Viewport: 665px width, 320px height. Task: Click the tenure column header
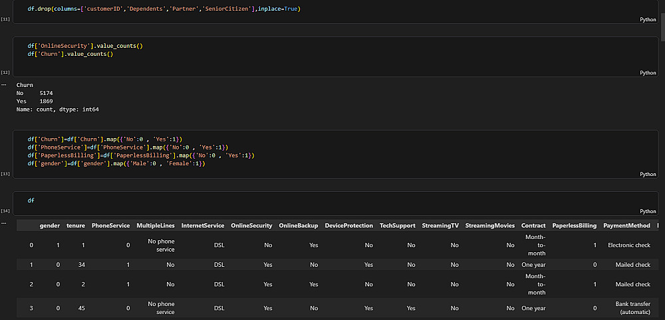(x=75, y=226)
